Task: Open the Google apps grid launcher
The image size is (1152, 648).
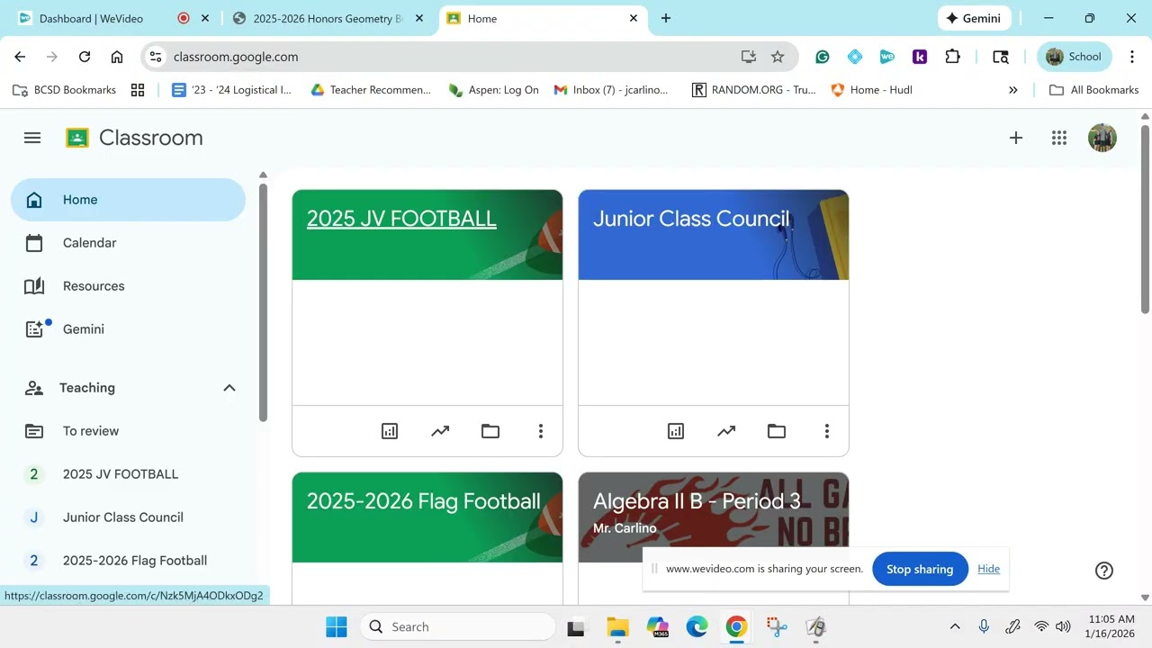Action: coord(1059,138)
